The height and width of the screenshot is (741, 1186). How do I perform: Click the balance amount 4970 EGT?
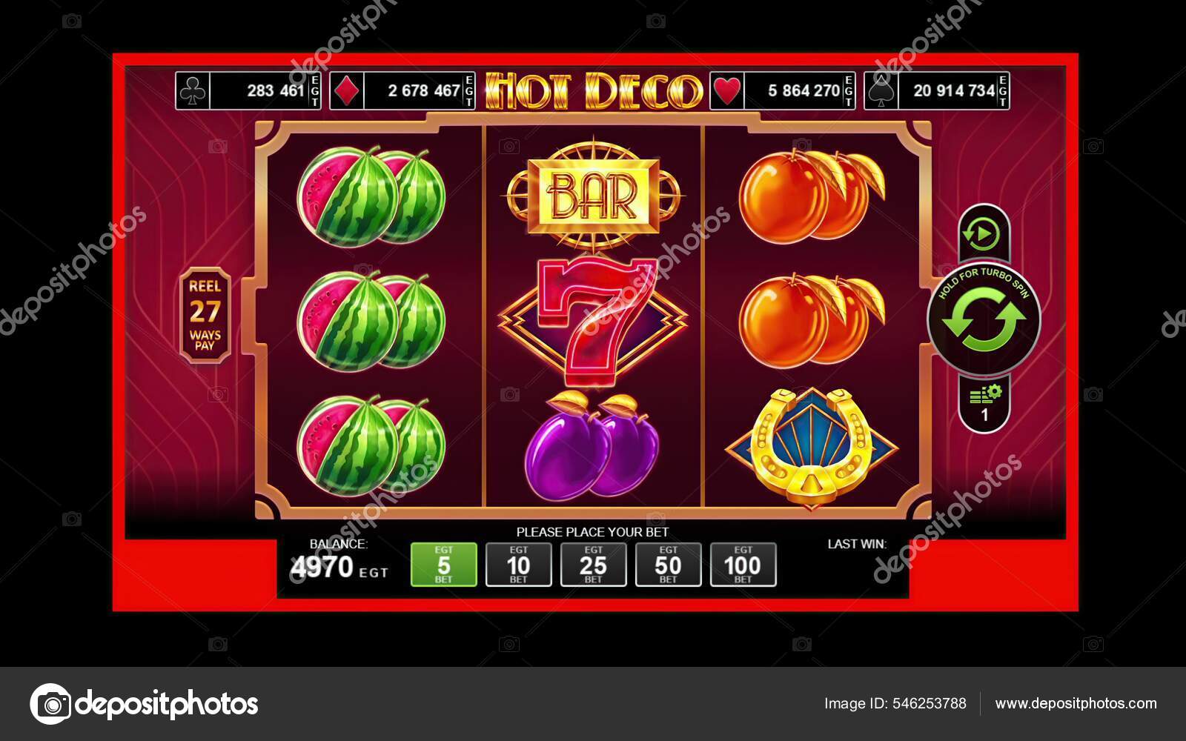[339, 568]
